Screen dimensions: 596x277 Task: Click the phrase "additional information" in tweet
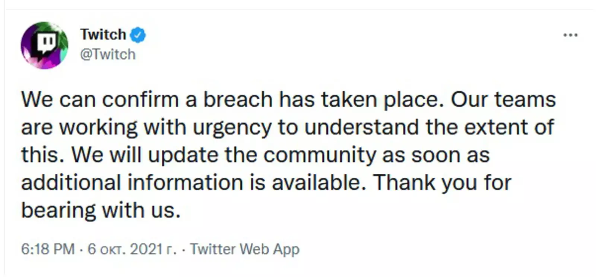[132, 182]
